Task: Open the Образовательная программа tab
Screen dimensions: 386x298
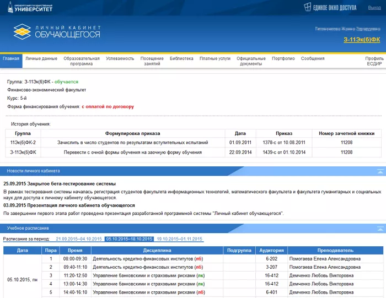Action: coord(81,61)
